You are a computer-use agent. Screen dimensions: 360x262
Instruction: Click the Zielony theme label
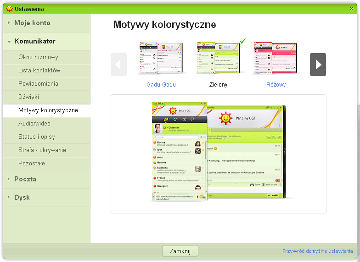[218, 84]
